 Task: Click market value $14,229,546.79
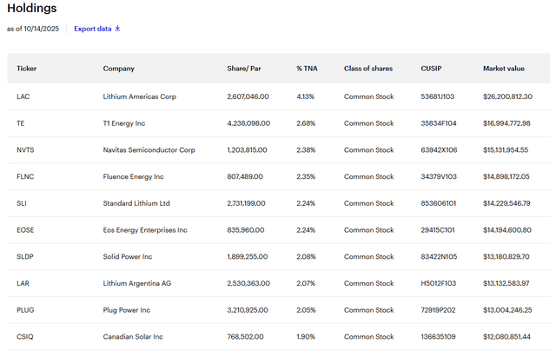[506, 203]
